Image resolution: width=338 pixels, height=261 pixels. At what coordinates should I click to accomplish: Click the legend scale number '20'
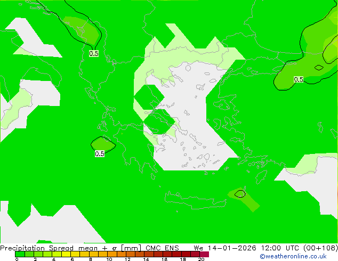(201, 259)
